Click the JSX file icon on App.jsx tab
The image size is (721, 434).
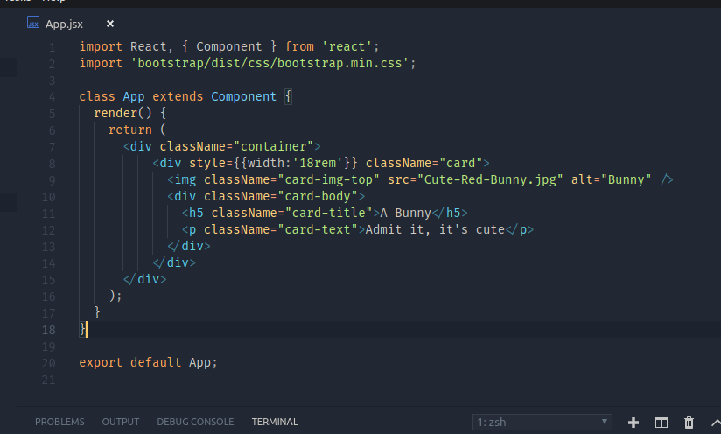[33, 22]
